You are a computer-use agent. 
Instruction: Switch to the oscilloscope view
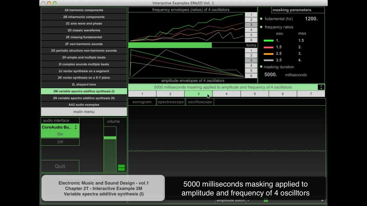tap(200, 102)
